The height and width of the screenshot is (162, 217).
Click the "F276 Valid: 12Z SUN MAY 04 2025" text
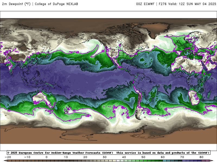[x=187, y=4]
